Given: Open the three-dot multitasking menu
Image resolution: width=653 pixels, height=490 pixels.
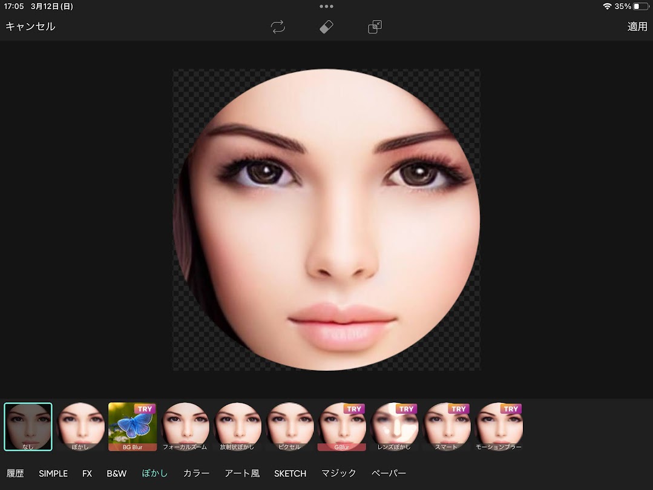Looking at the screenshot, I should [326, 7].
